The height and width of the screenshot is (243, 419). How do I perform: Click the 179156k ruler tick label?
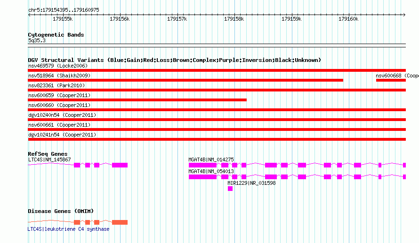click(120, 19)
